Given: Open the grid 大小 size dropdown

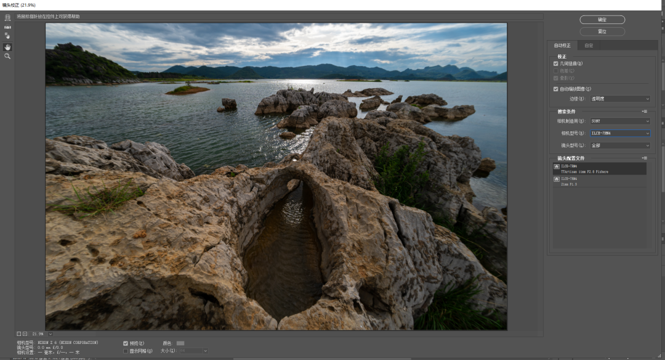Looking at the screenshot, I should 193,351.
